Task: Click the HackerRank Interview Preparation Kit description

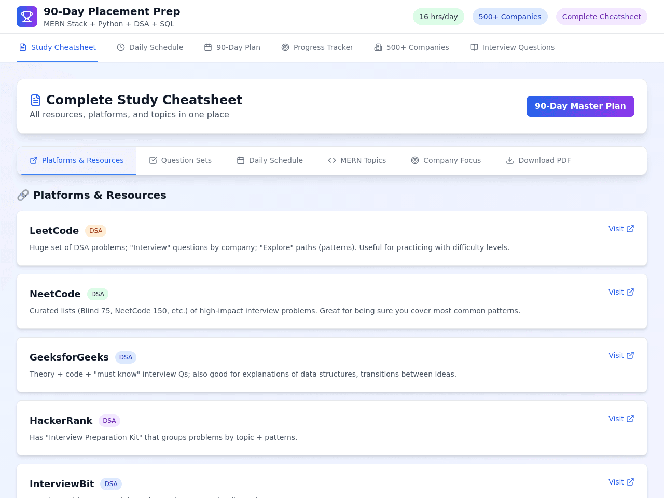Action: [x=163, y=437]
